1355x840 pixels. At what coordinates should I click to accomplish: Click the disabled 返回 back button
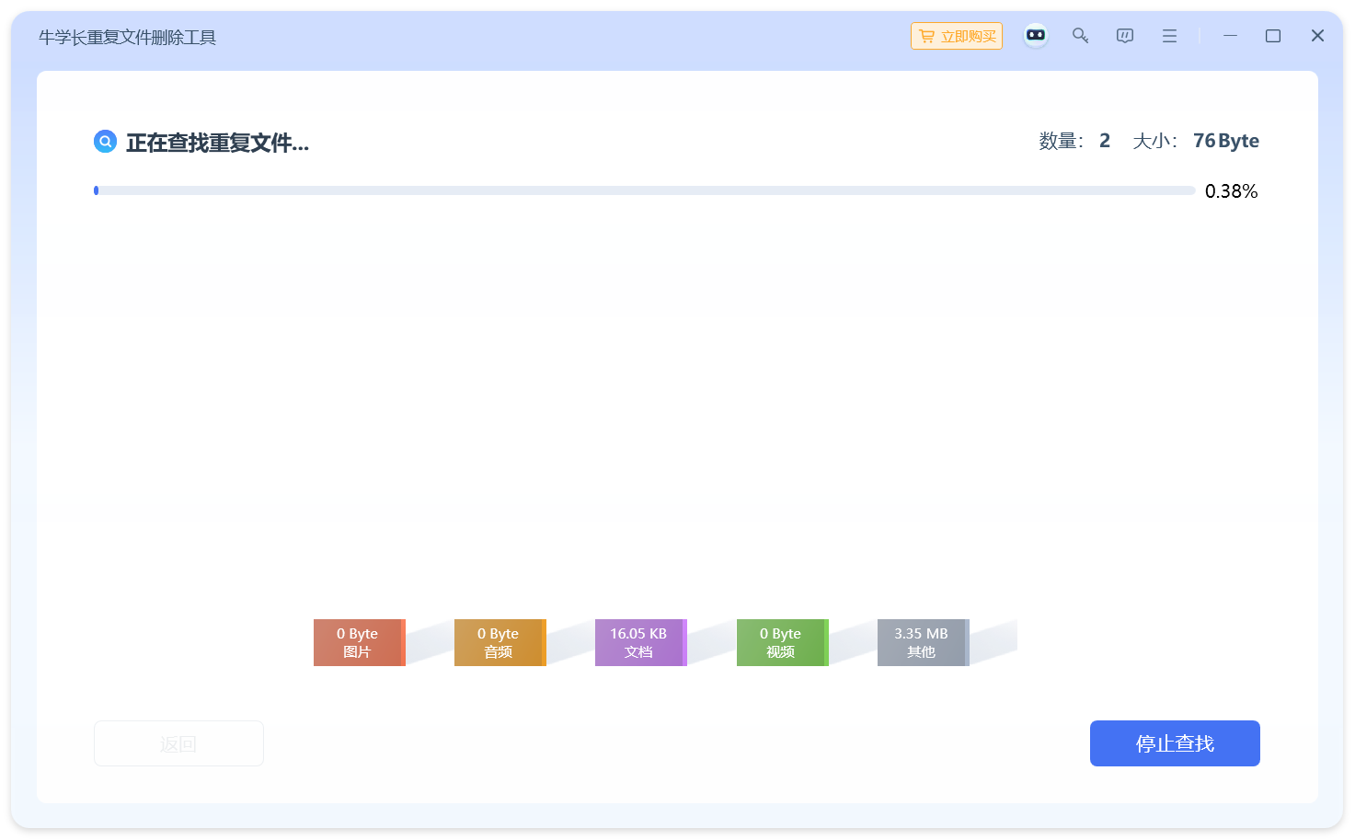click(x=178, y=743)
